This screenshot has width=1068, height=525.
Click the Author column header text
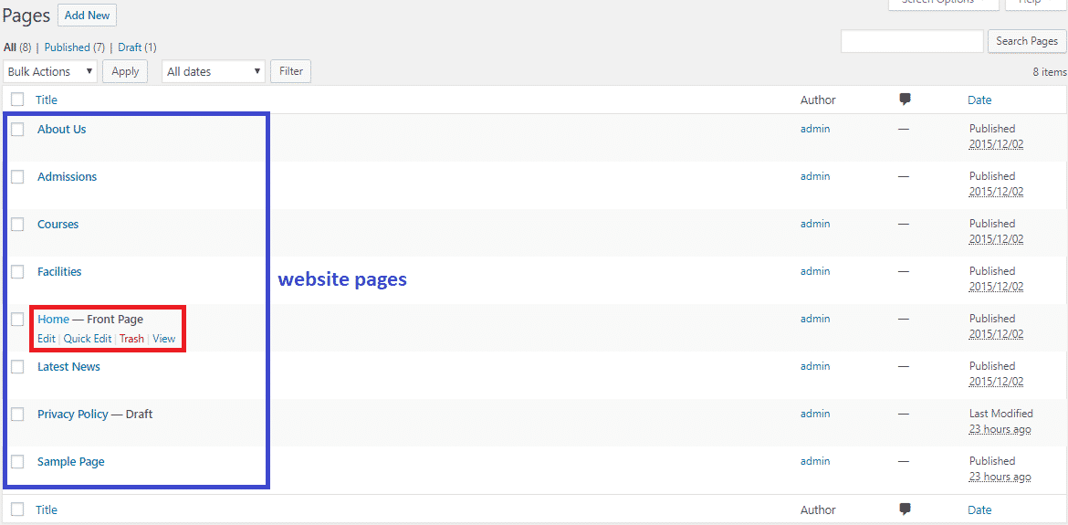[818, 100]
